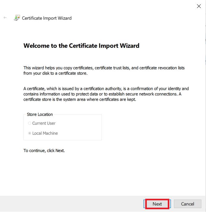Image resolution: width=206 pixels, height=212 pixels.
Task: Click the paragraph starting 'A certificate, which is issued'
Action: coord(106,94)
